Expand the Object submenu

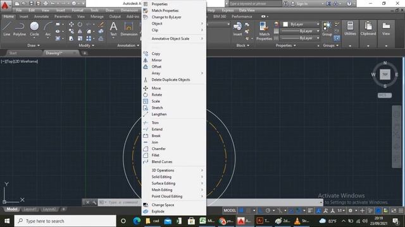coord(174,23)
